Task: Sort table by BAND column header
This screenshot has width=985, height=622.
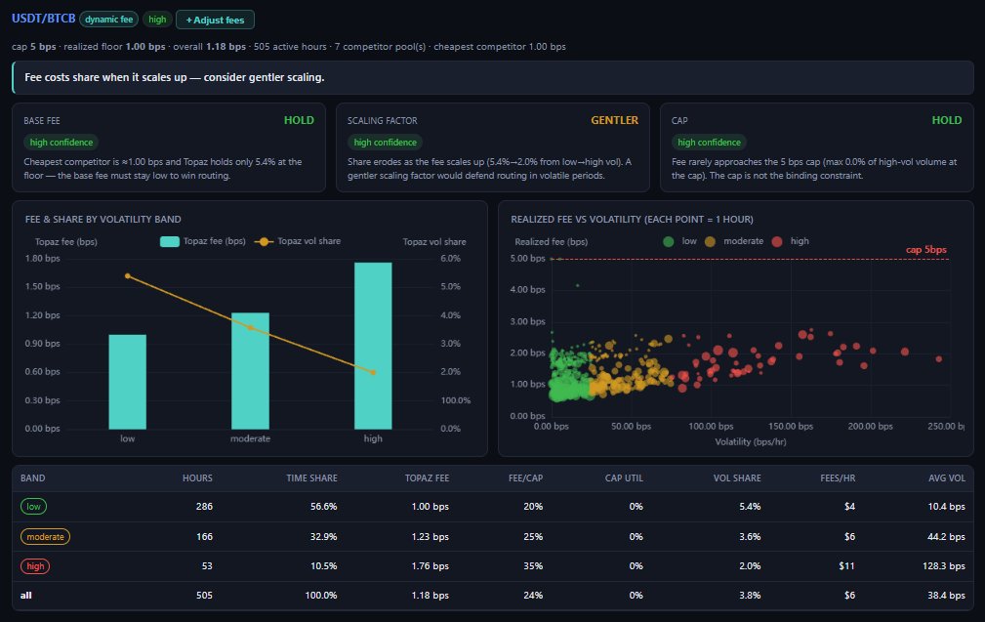Action: tap(32, 478)
